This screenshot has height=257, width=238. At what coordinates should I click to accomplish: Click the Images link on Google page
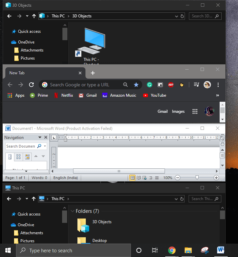point(178,111)
